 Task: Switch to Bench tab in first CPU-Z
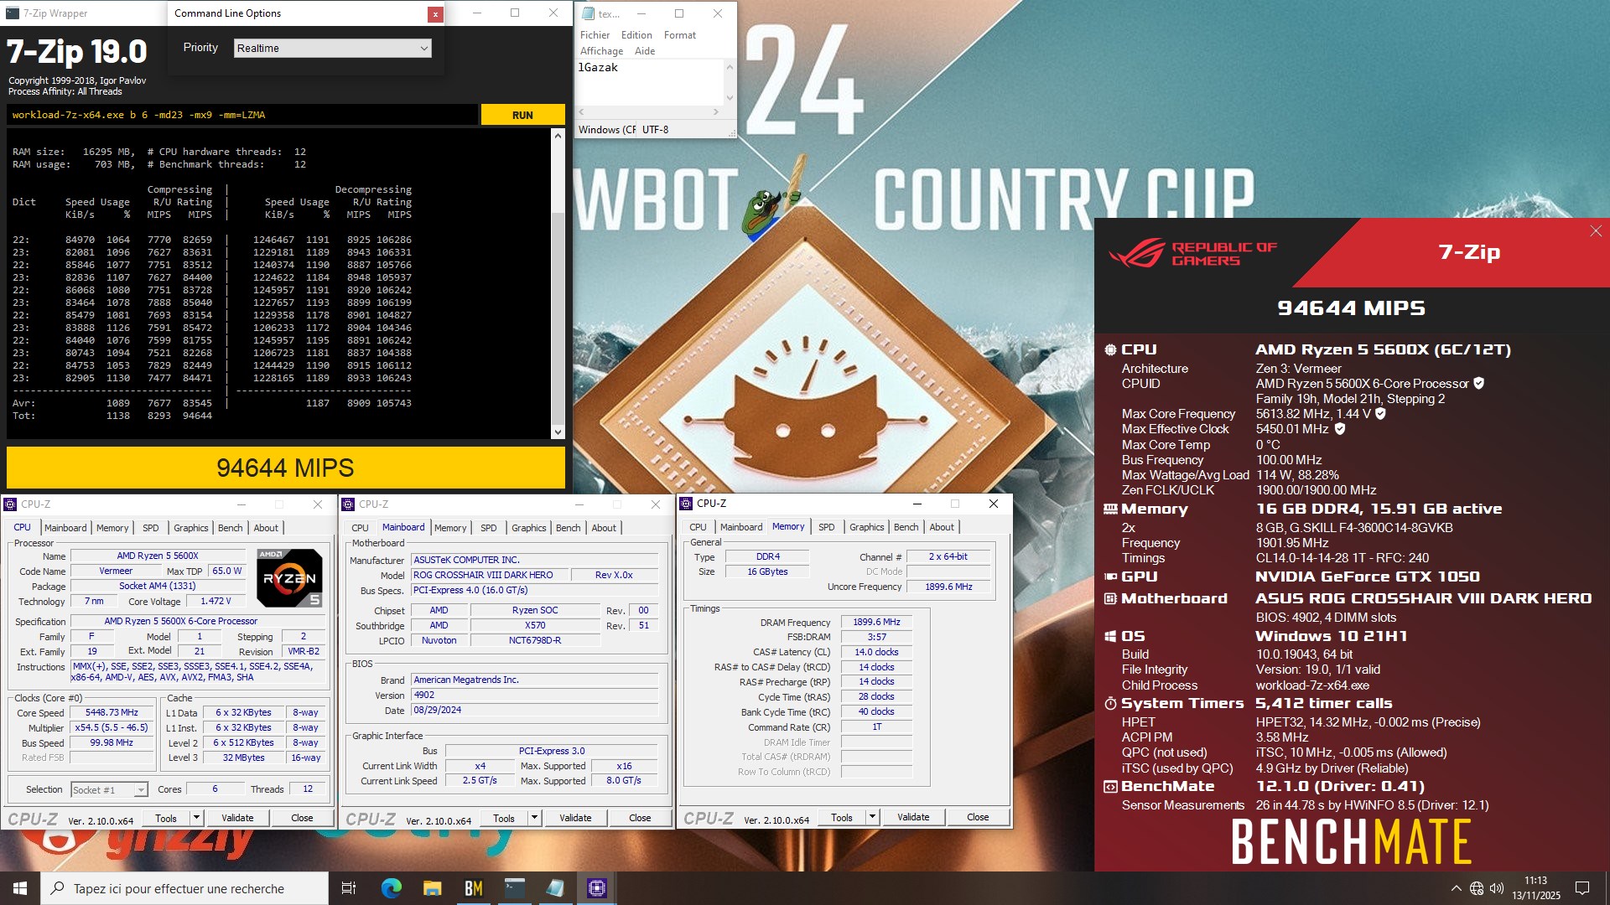click(230, 528)
